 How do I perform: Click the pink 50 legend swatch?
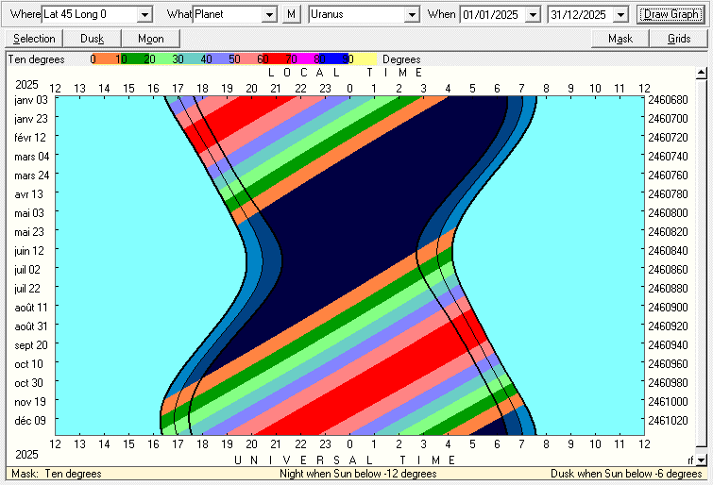coord(248,59)
